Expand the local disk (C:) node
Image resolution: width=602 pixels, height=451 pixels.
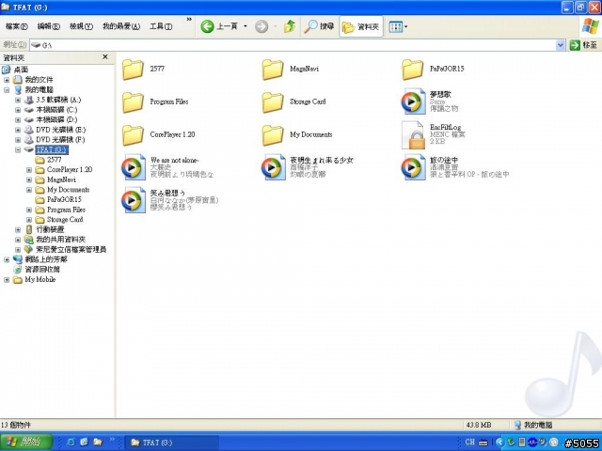(x=18, y=110)
